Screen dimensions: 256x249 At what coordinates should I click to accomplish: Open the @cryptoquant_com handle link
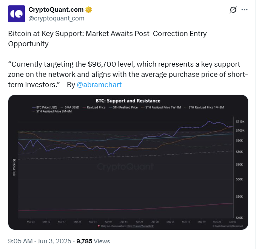(56, 18)
